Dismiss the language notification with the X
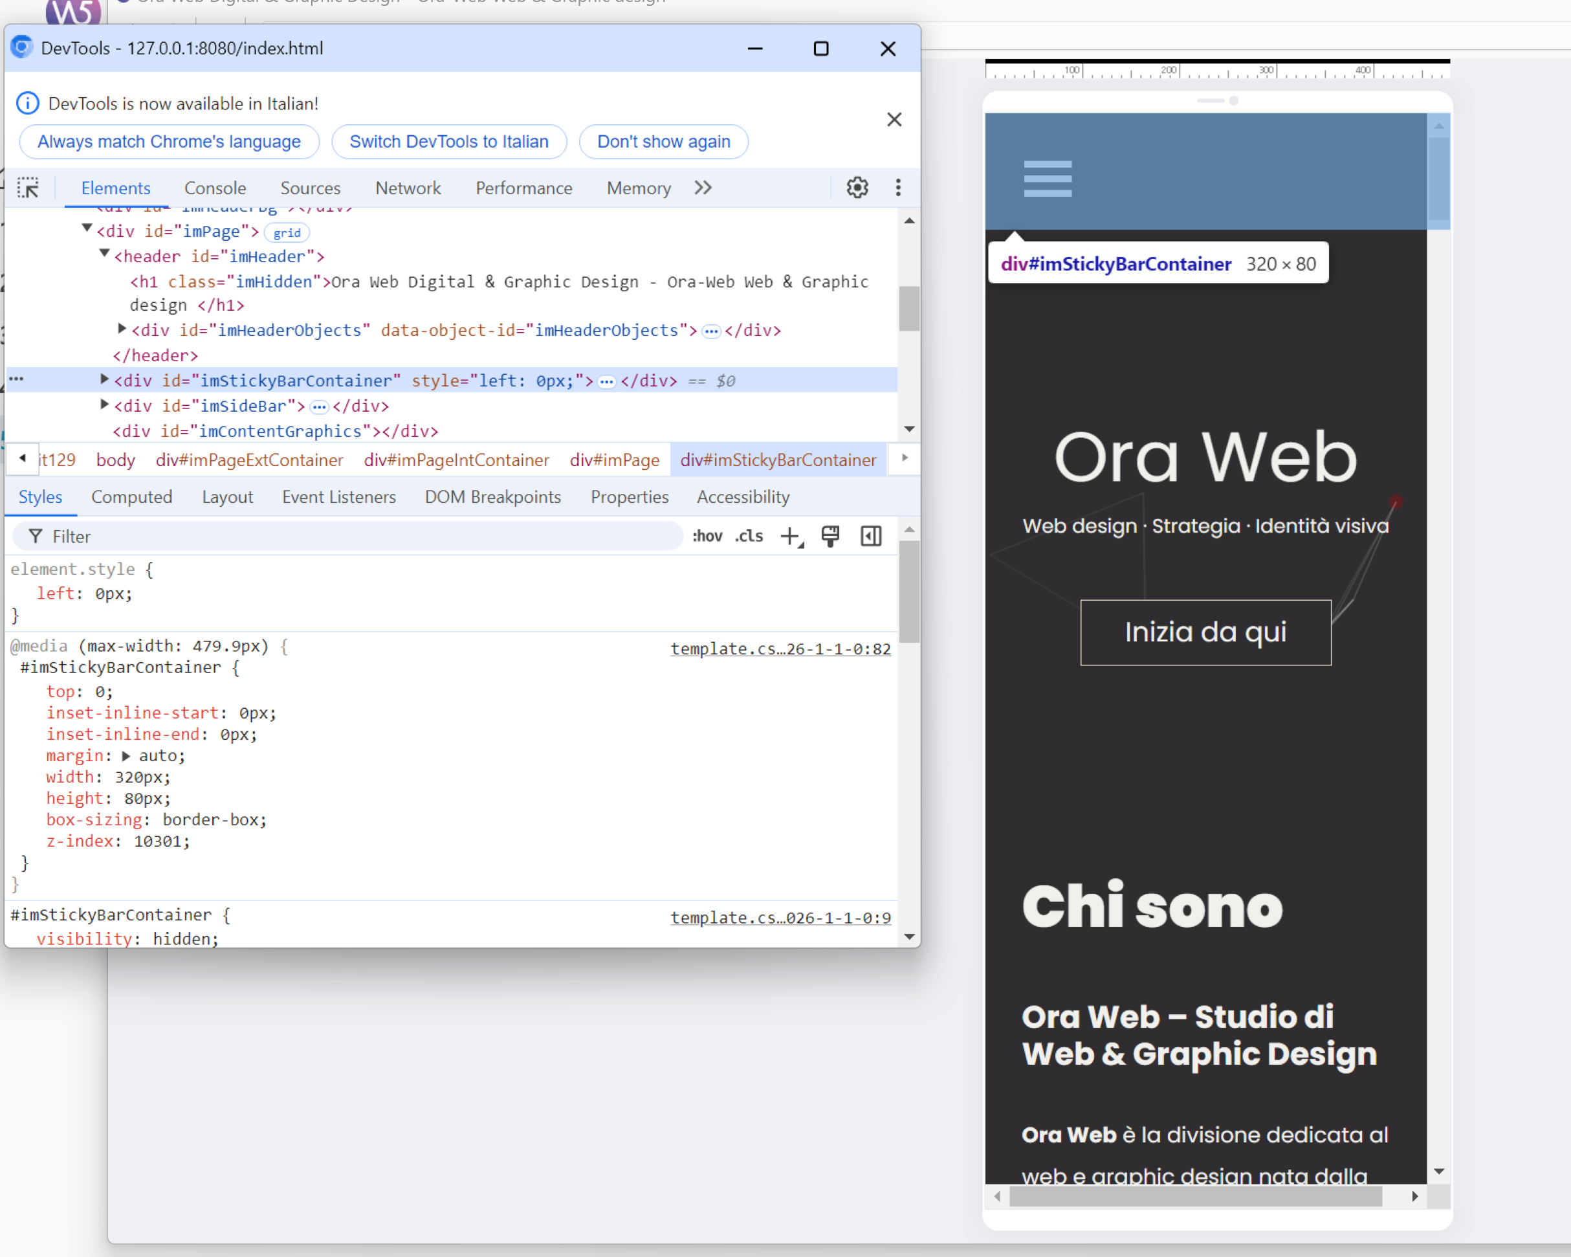 pyautogui.click(x=894, y=120)
